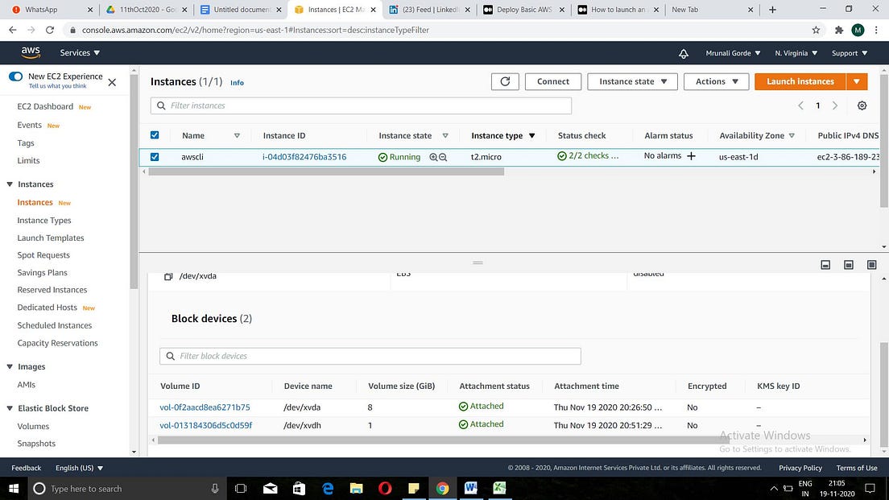
Task: Open the Support dropdown menu
Action: 850,53
